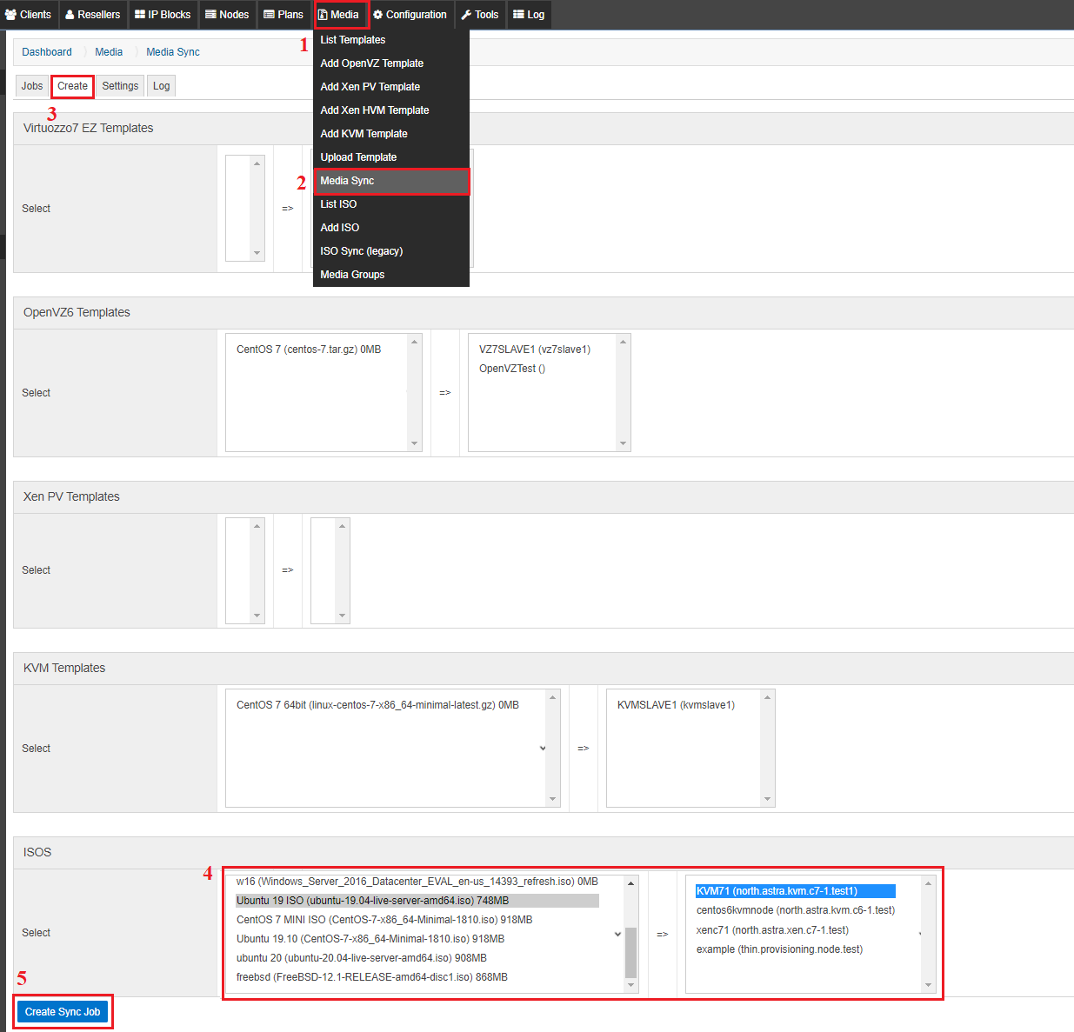1074x1032 pixels.
Task: Select VZ7SLAVE1 (vz7slave1) node
Action: pyautogui.click(x=535, y=350)
